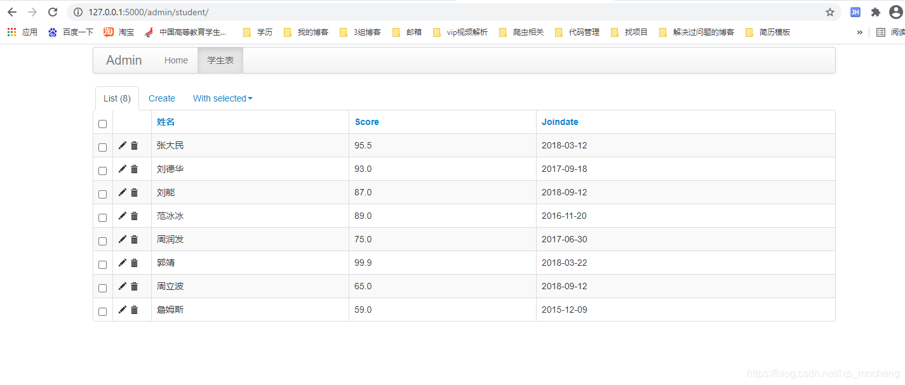This screenshot has height=385, width=905.
Task: Sort the table by 姓名 column
Action: pos(166,122)
